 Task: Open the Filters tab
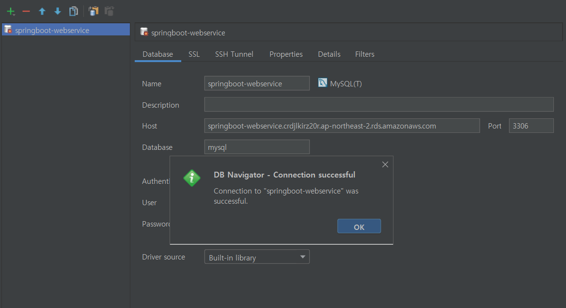pyautogui.click(x=364, y=54)
